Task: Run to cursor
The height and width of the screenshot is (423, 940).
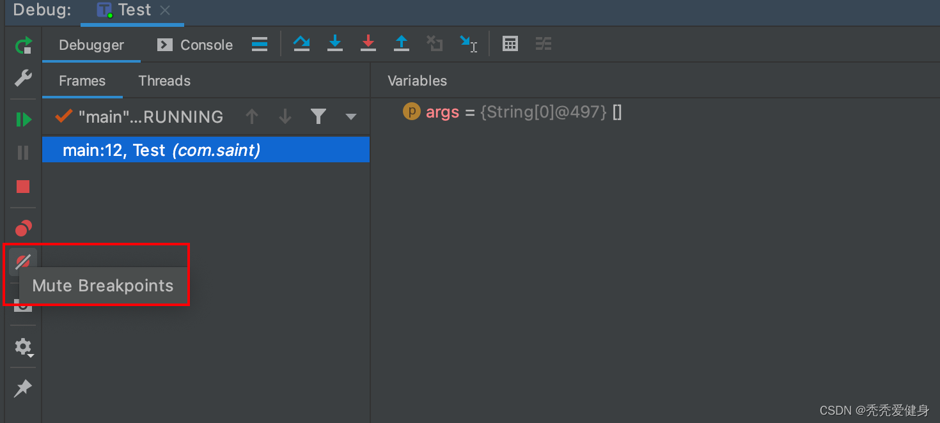Action: [468, 43]
